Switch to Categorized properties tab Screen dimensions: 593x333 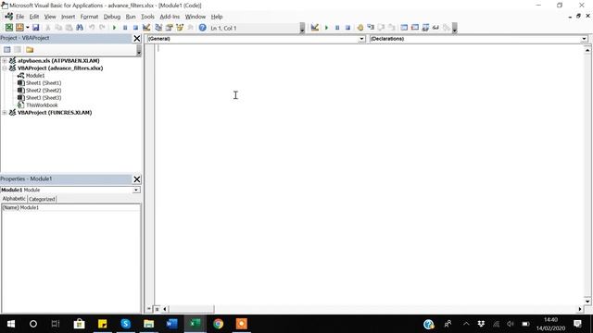[42, 199]
